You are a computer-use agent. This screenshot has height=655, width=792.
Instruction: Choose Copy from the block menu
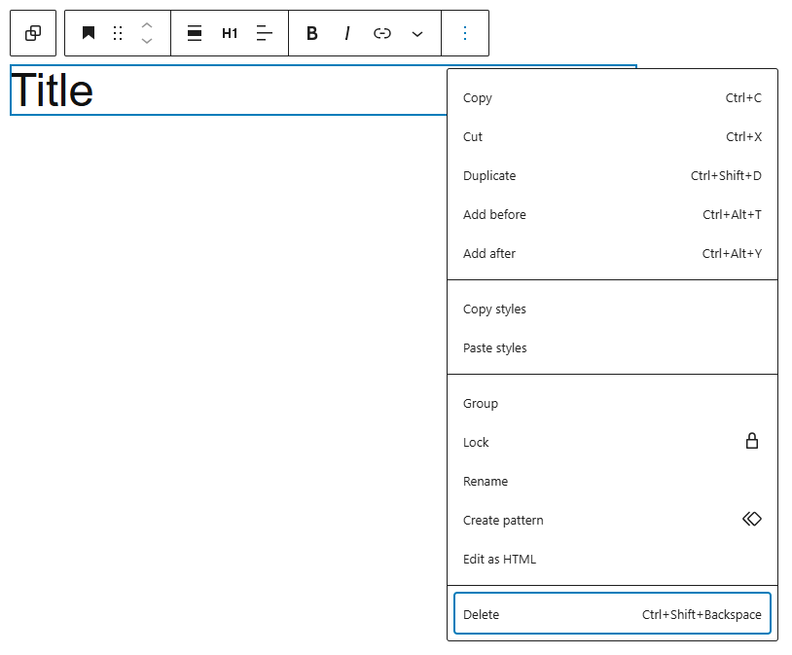point(612,98)
